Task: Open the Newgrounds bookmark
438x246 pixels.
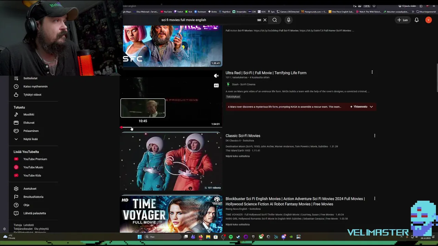Action: (x=313, y=12)
